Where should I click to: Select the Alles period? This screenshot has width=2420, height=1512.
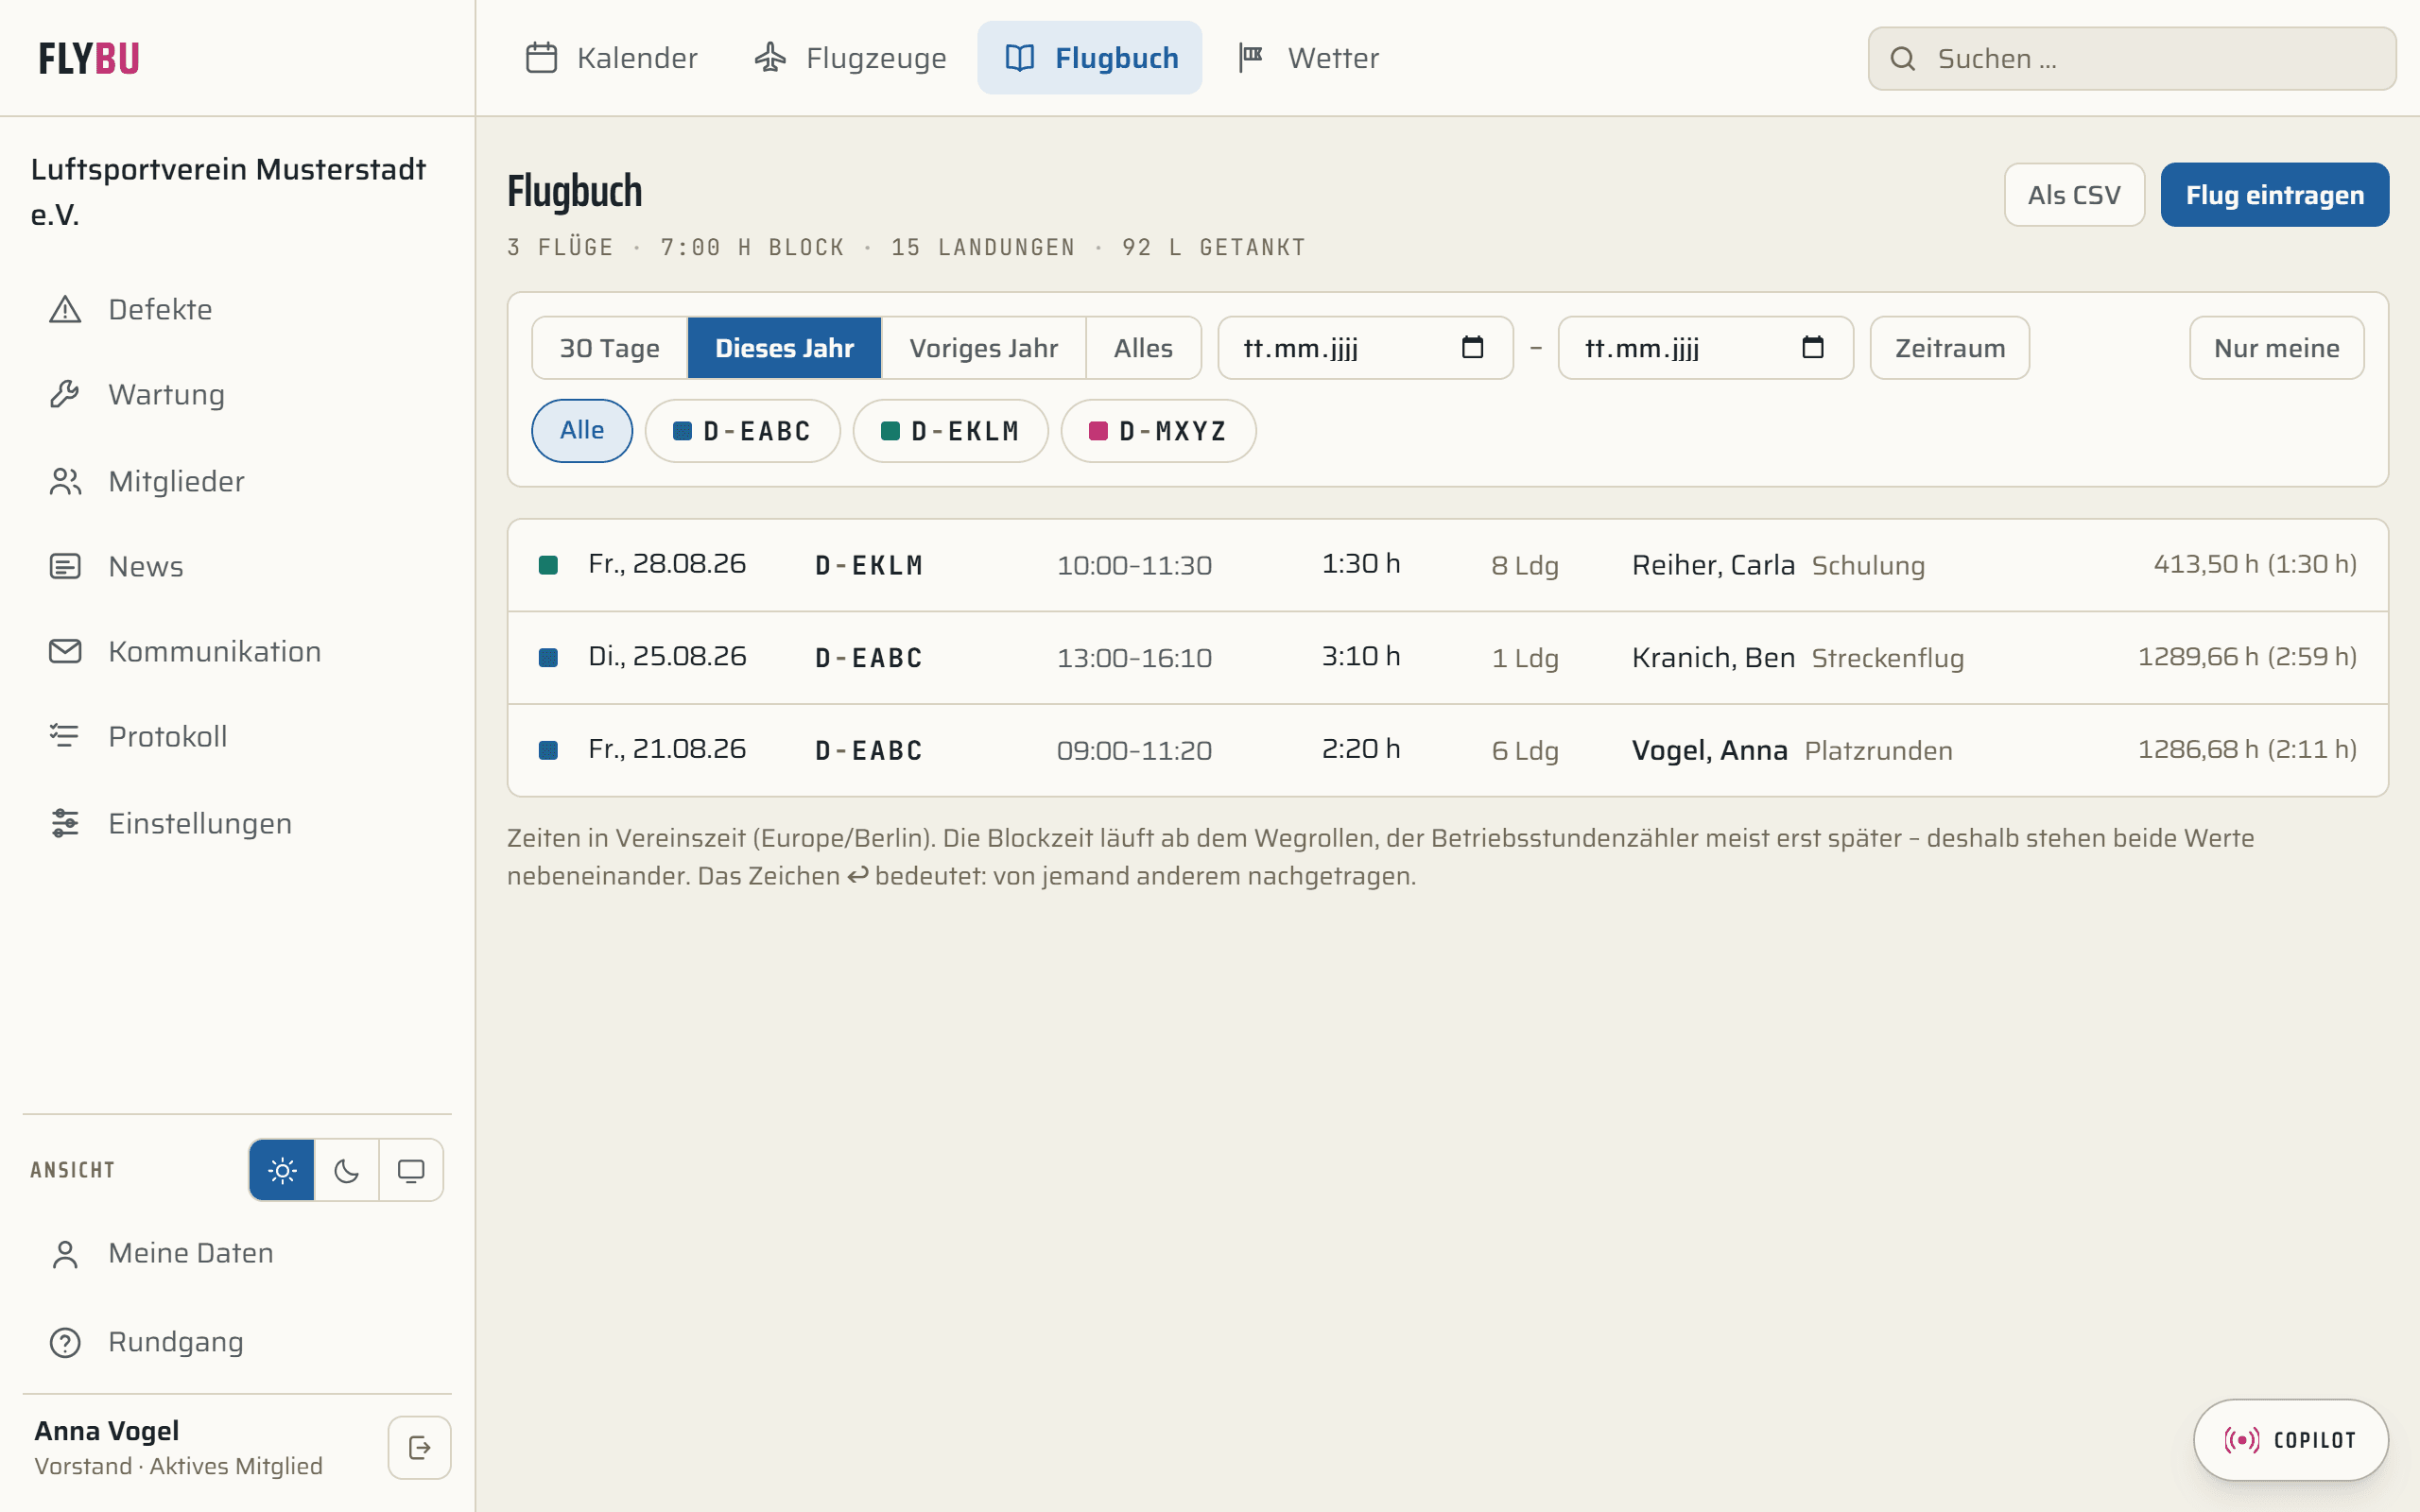coord(1143,348)
